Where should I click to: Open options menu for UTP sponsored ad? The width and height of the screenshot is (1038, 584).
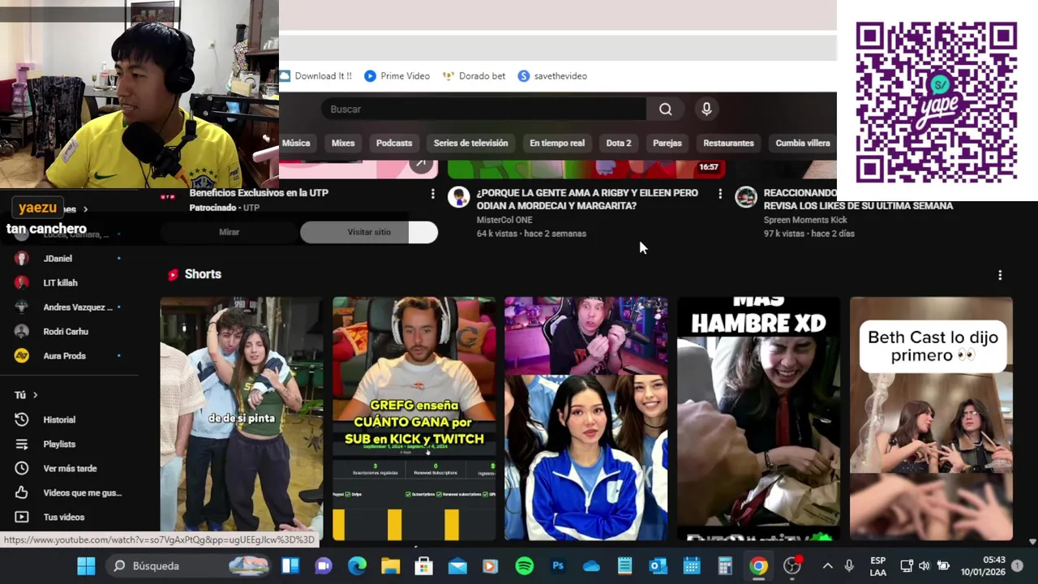[x=432, y=194]
